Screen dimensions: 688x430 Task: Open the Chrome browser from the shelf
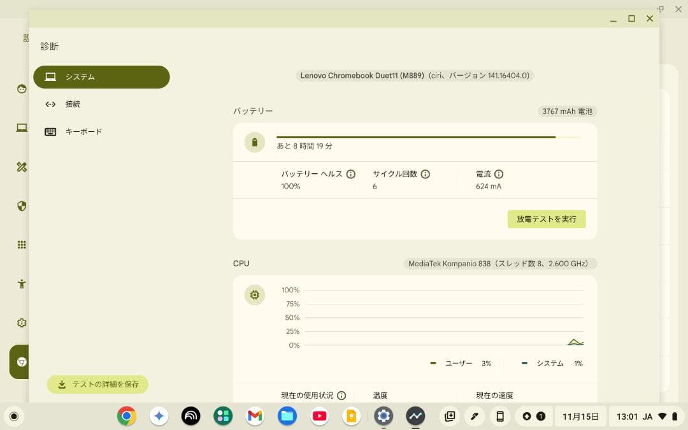tap(126, 416)
